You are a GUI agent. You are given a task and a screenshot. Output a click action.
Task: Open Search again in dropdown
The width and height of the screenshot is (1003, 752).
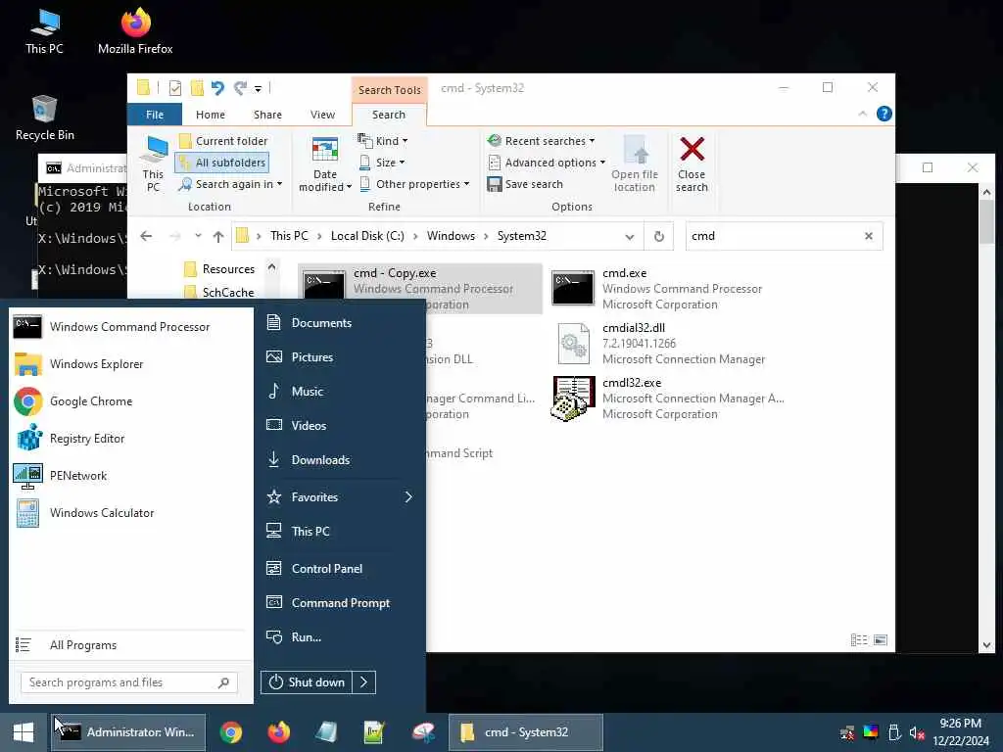coord(230,184)
